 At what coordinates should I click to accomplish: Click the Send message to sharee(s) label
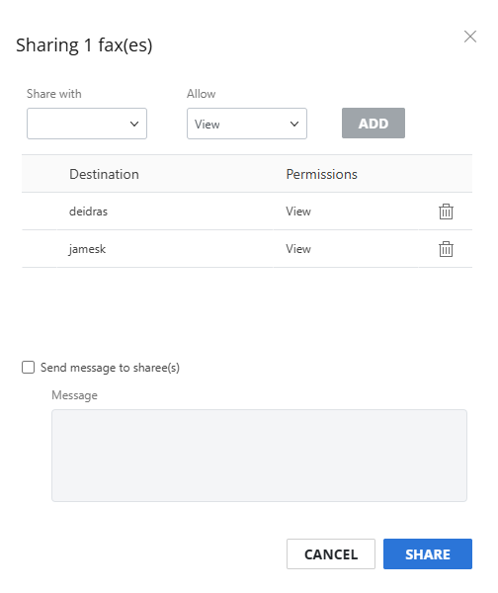(x=110, y=368)
